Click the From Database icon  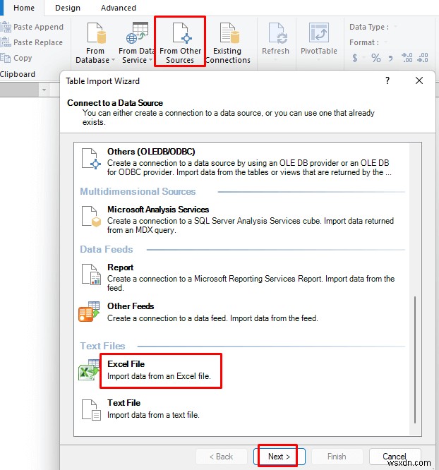96,33
